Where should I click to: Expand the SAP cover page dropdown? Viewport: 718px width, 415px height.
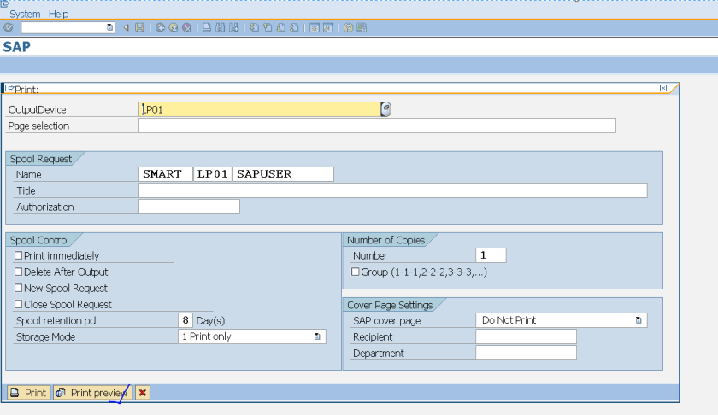point(639,320)
